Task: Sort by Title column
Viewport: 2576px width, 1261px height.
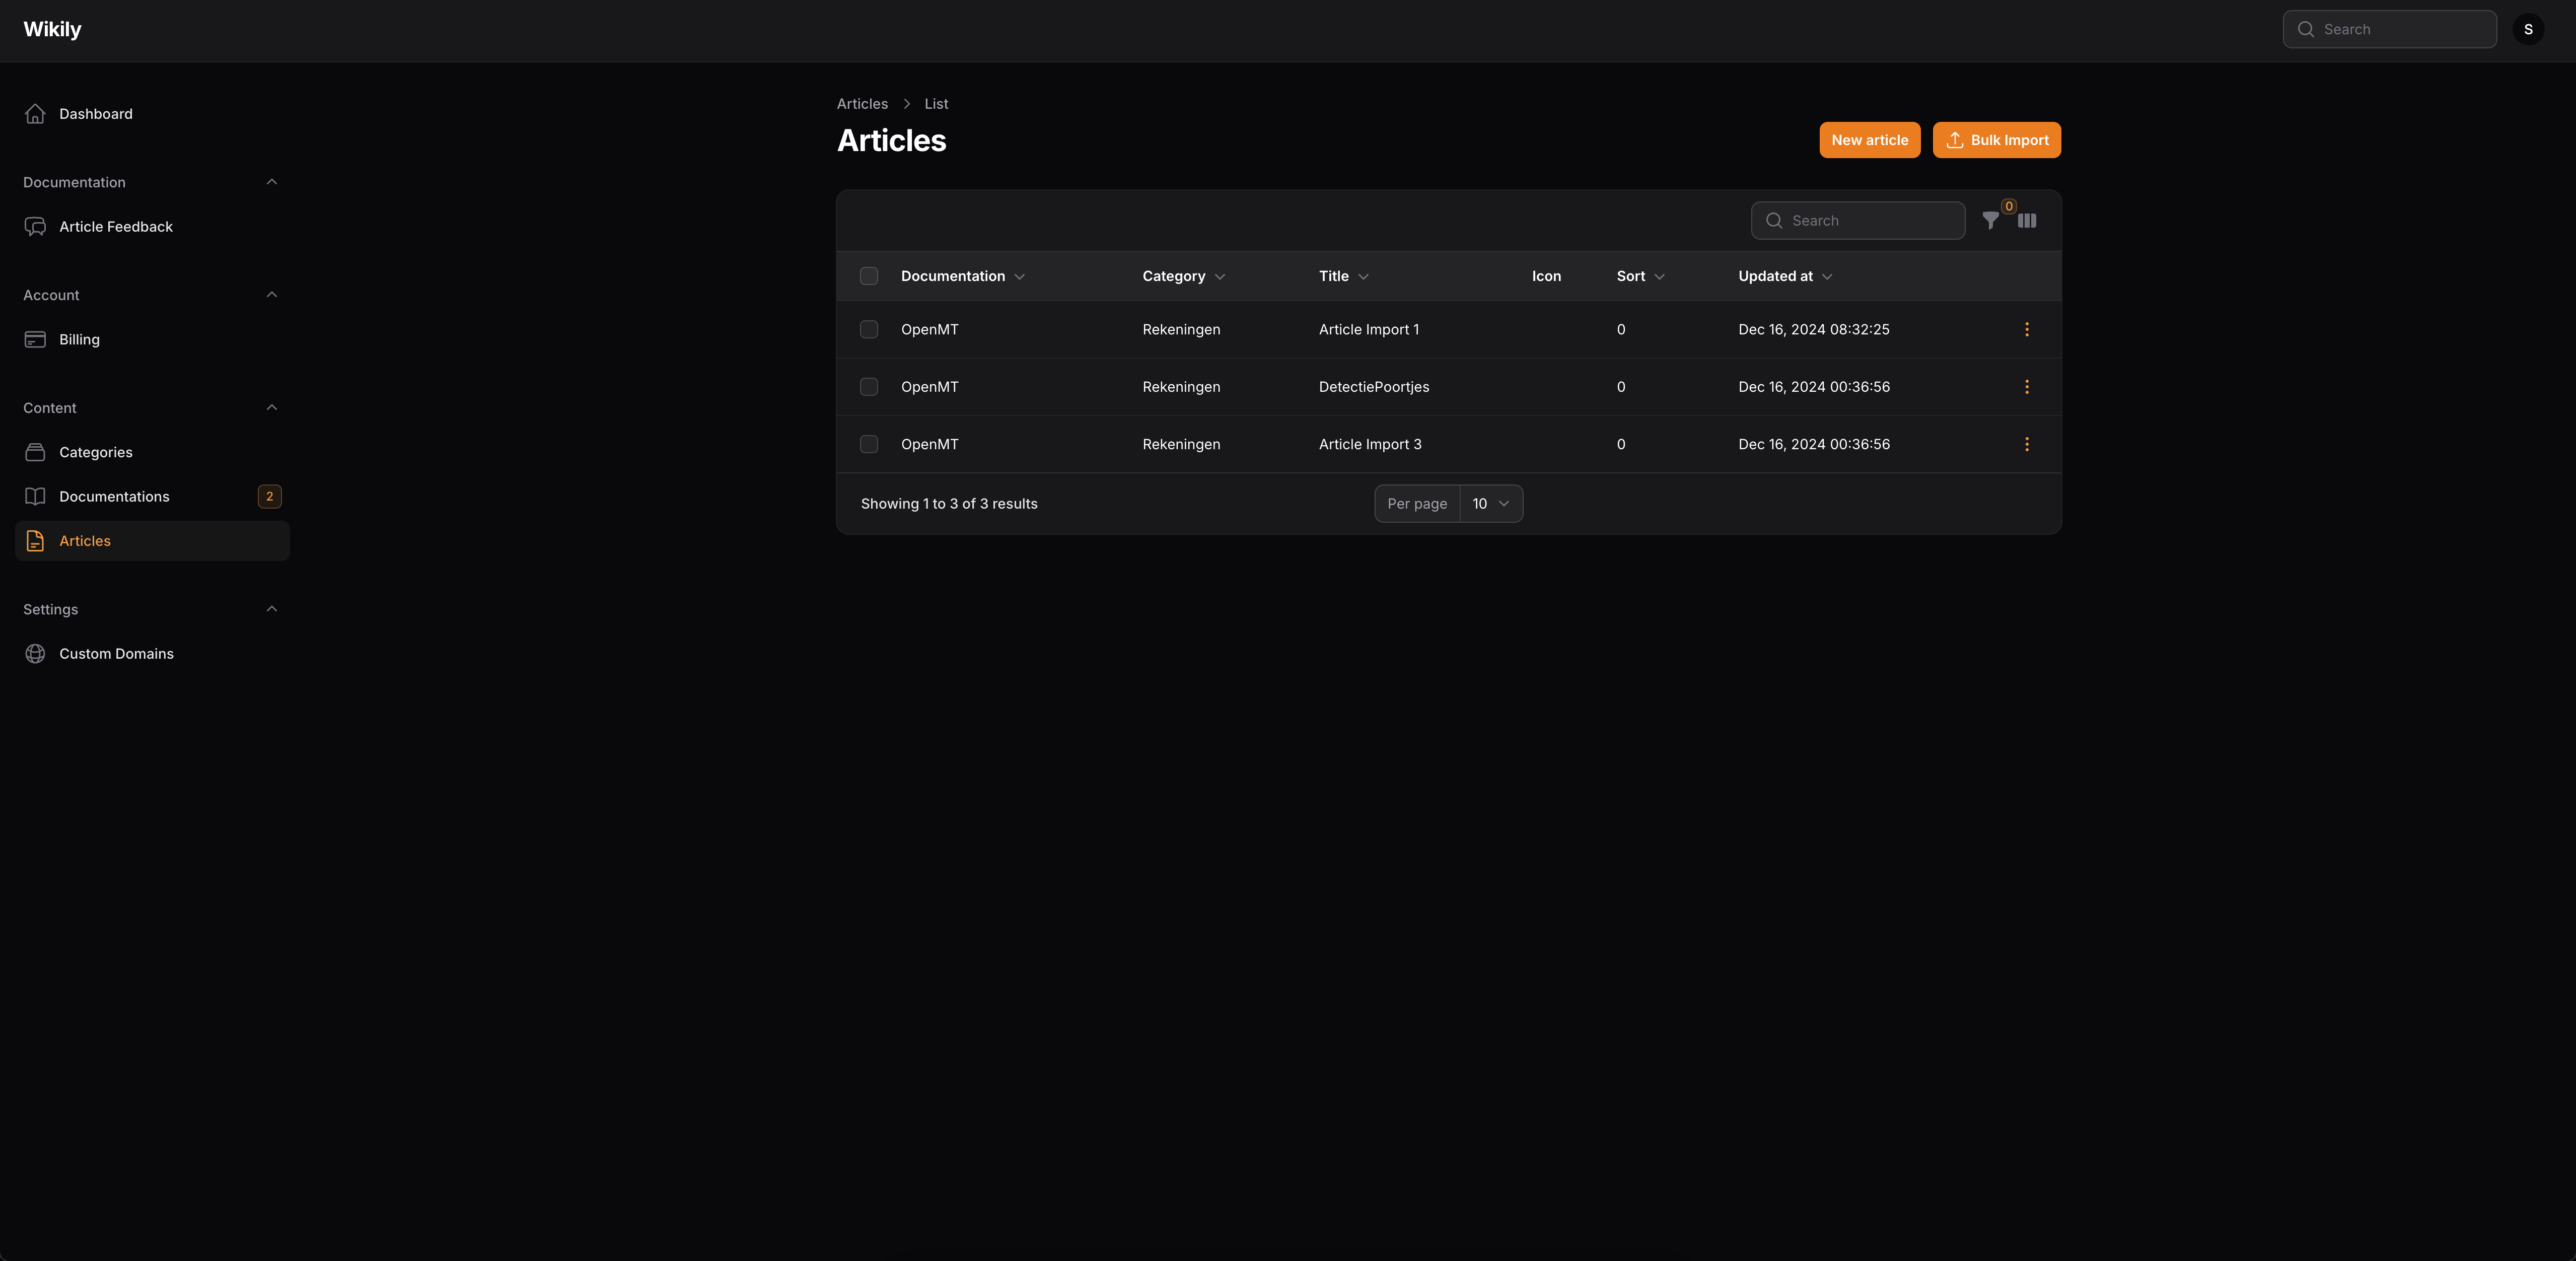Action: pyautogui.click(x=1343, y=276)
